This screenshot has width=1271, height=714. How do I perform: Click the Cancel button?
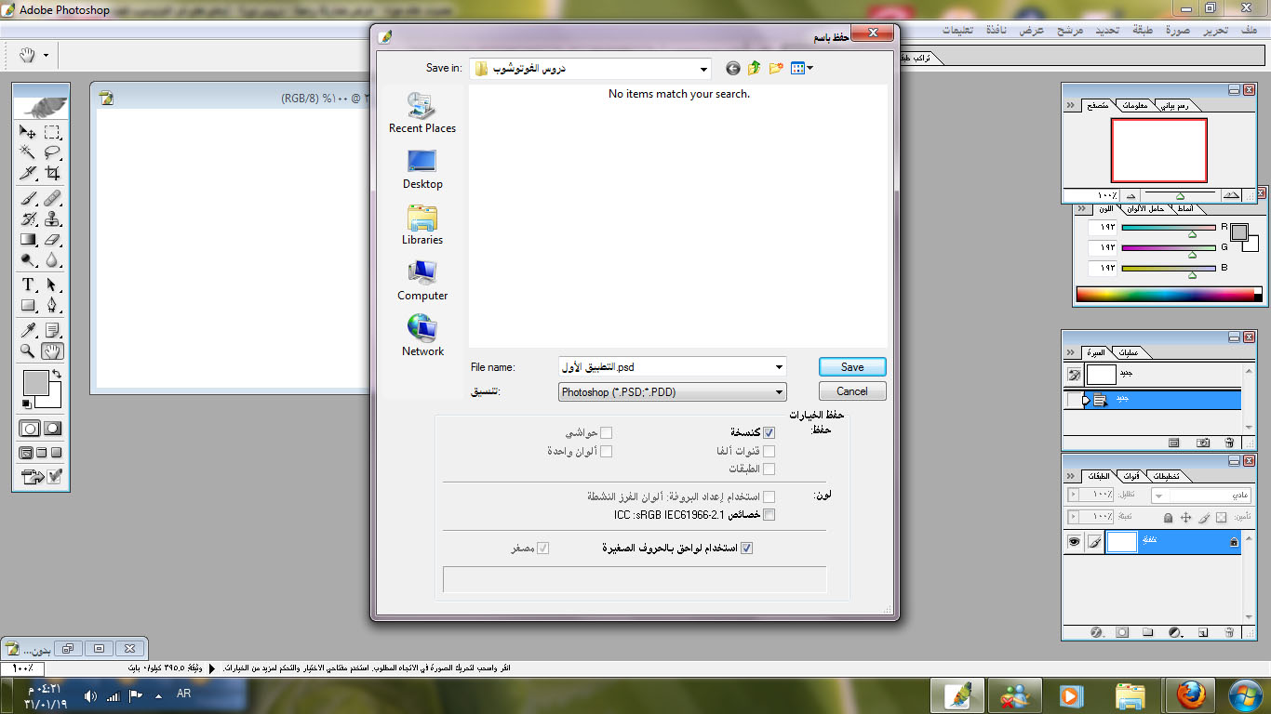(x=852, y=391)
